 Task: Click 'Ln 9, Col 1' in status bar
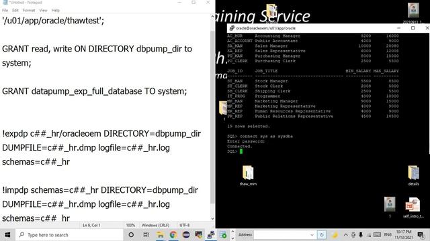[x=91, y=225]
